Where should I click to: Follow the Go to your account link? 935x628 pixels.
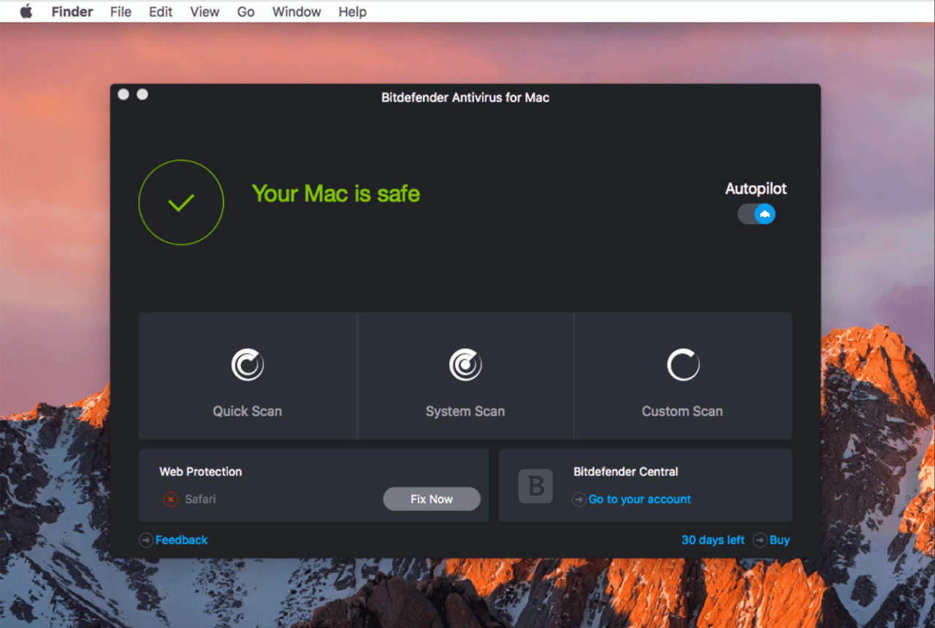[640, 499]
